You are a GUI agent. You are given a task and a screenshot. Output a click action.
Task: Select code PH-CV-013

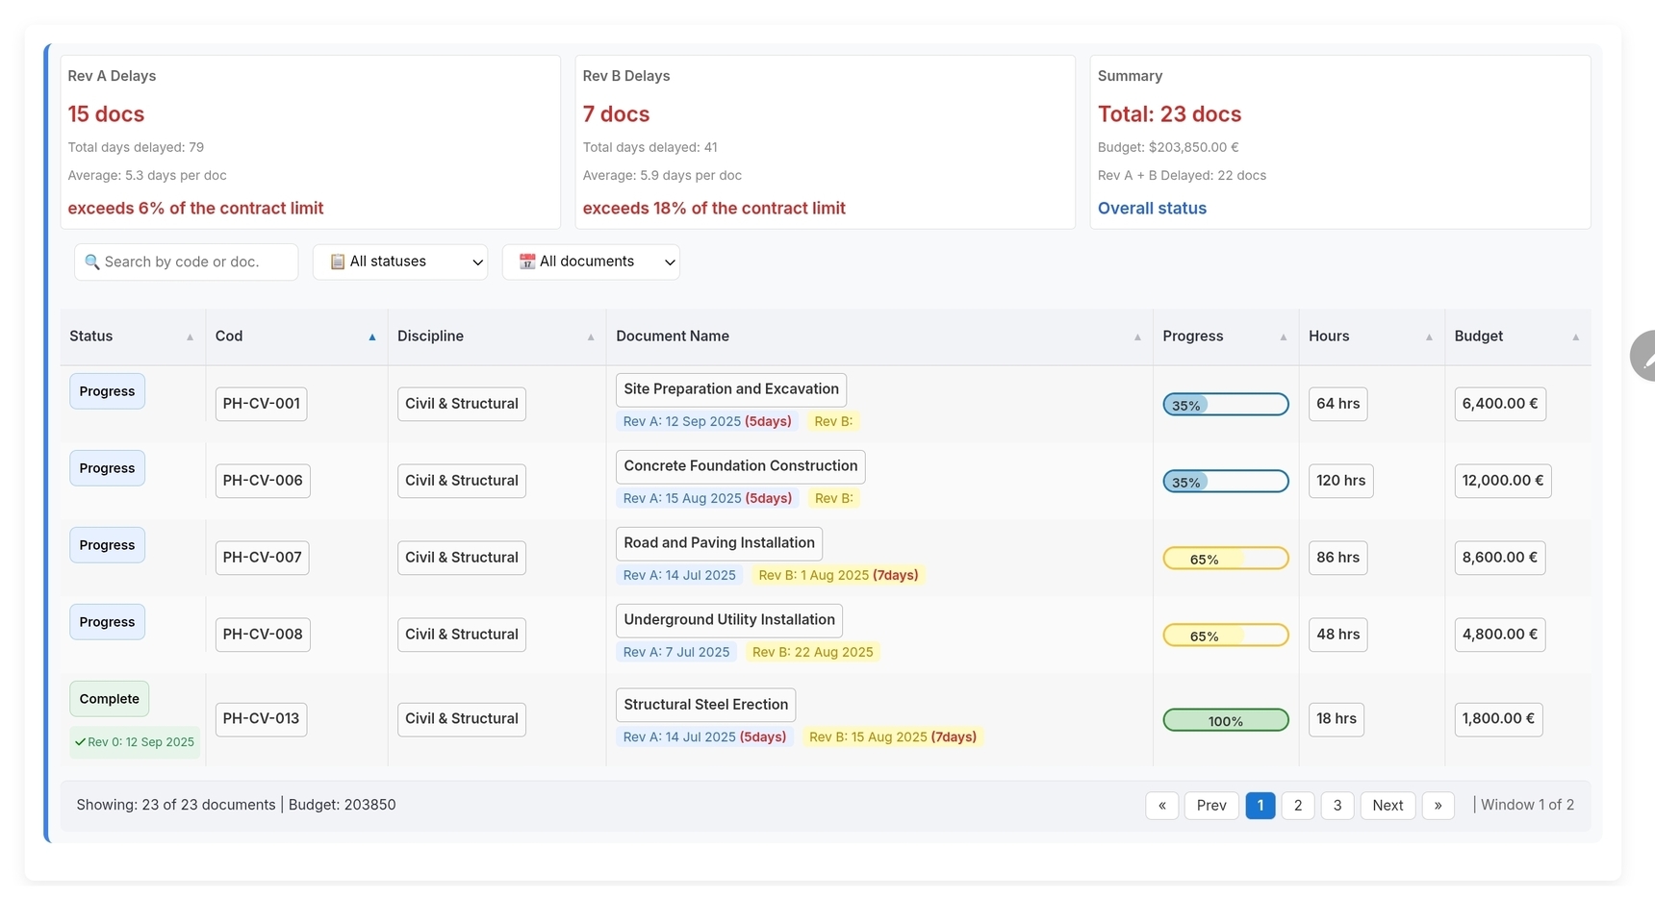262,719
